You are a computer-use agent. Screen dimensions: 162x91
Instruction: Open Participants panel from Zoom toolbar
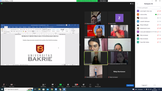coord(43,85)
